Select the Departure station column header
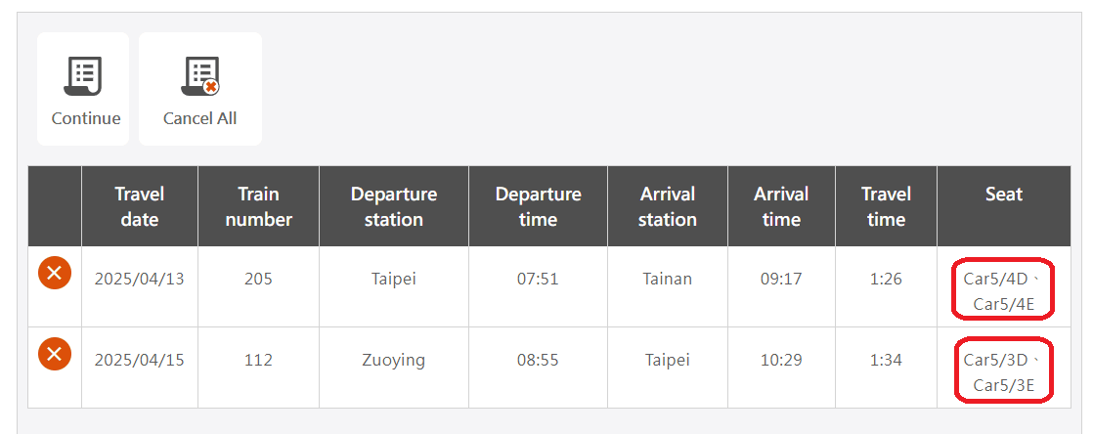Screen dimensions: 1093x434 [393, 206]
